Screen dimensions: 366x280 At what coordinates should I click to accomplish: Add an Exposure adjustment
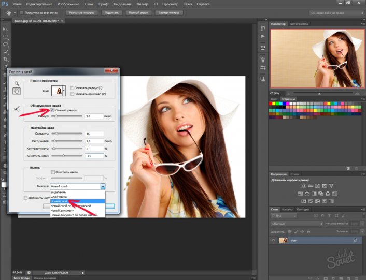(x=324, y=186)
